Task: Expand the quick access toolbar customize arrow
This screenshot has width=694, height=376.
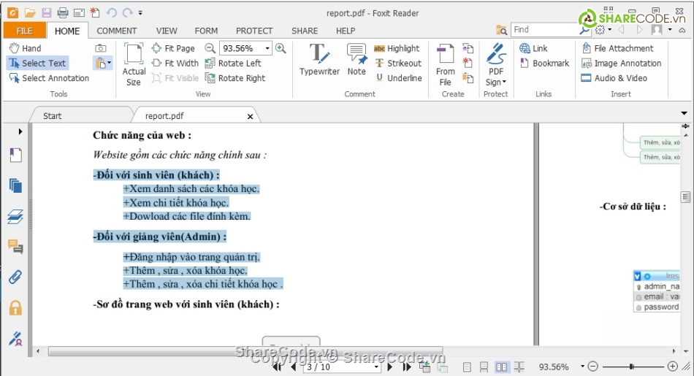Action: (x=140, y=13)
